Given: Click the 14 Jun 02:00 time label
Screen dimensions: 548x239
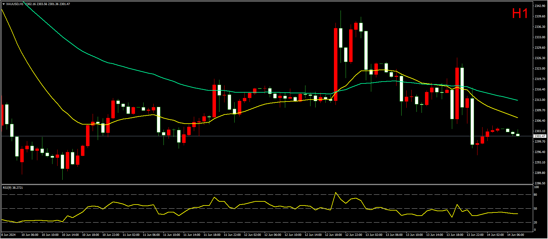Looking at the screenshot, I should tap(496, 235).
